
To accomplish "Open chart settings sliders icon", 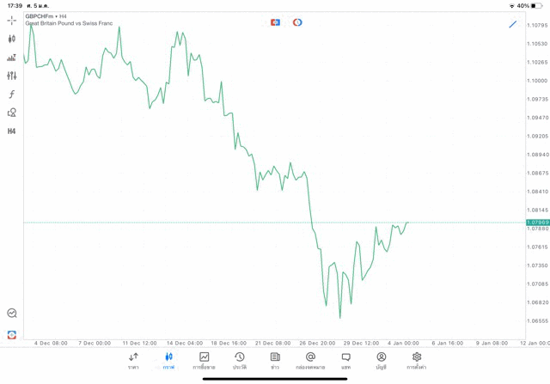I will click(x=11, y=76).
